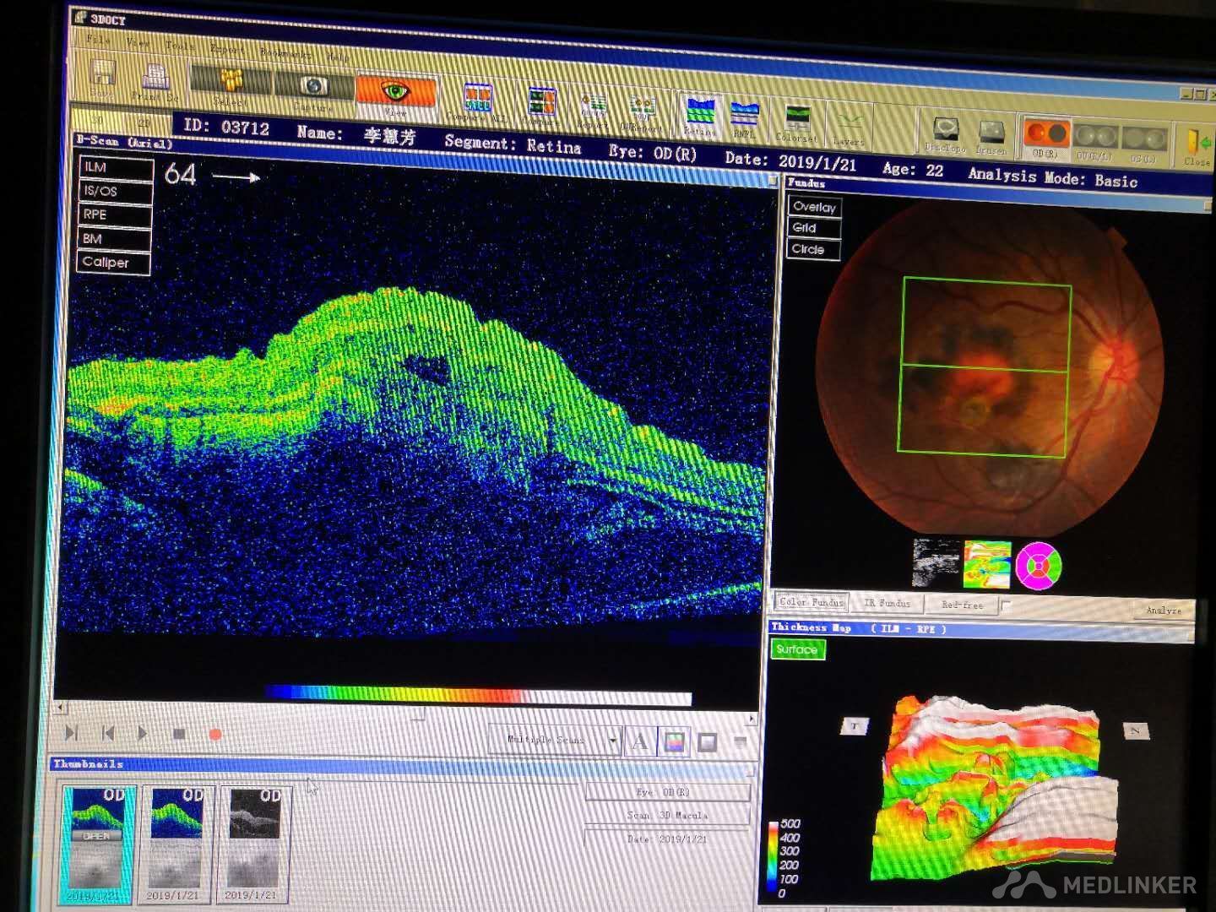
Task: Switch to the IR Fundus tab
Action: 887,603
